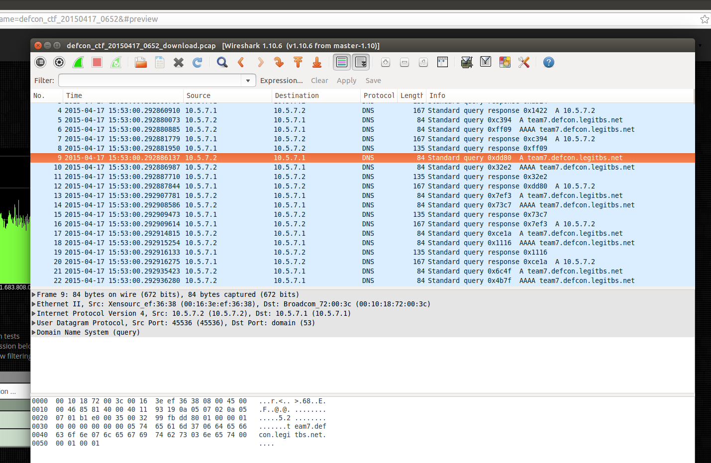Open the capture interfaces list

[x=40, y=62]
